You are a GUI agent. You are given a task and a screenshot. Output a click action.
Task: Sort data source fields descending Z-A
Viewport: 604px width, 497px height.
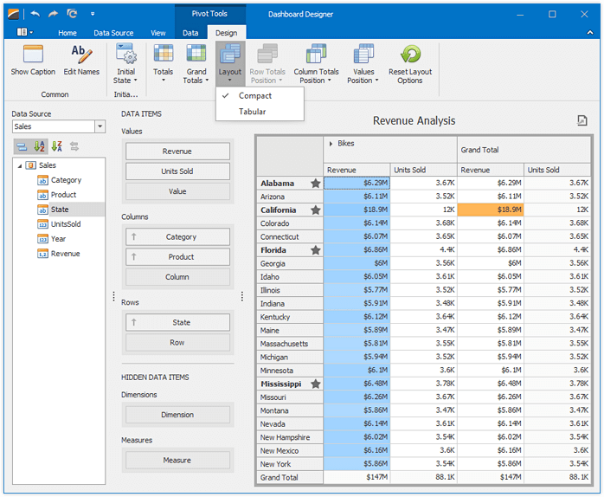[56, 146]
